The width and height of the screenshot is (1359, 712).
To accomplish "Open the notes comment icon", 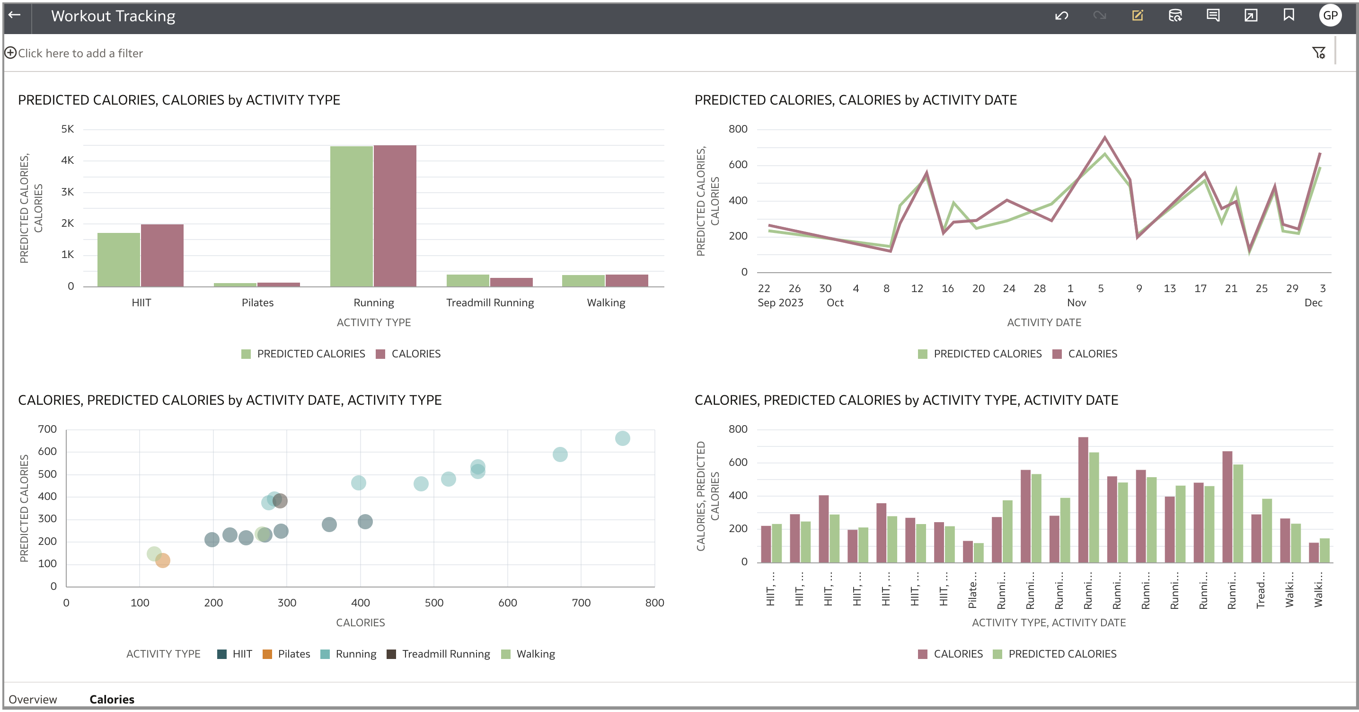I will point(1213,16).
